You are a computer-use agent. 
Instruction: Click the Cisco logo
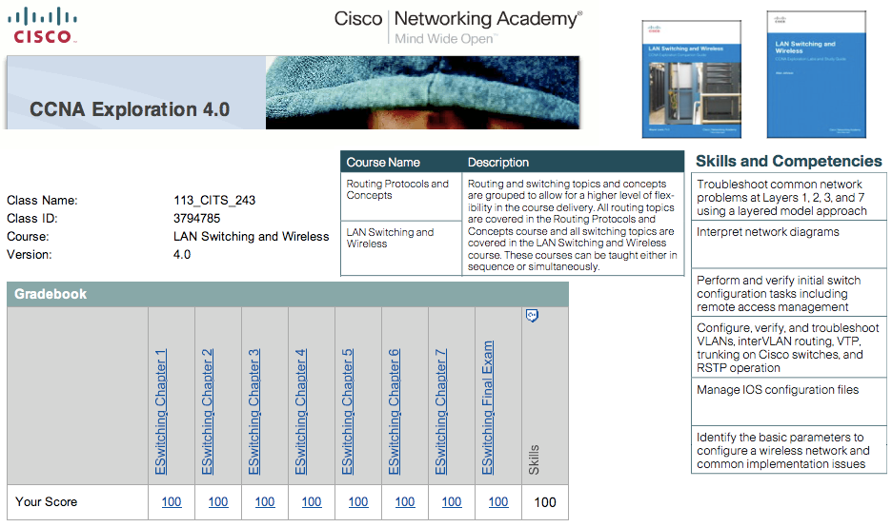tap(42, 25)
